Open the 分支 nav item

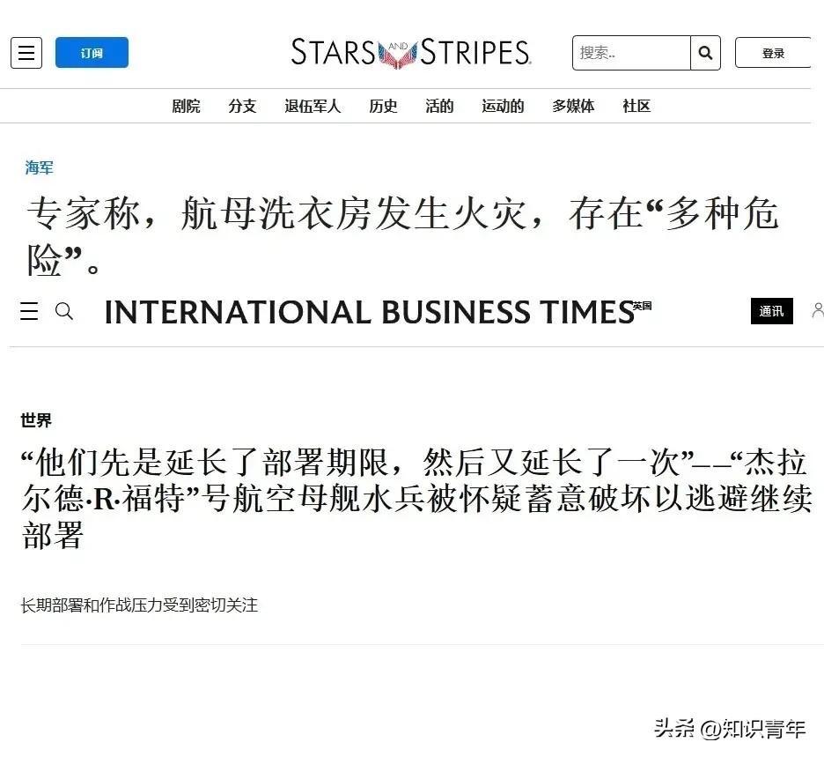pyautogui.click(x=242, y=107)
